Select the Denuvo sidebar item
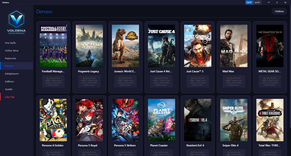 coord(17,66)
